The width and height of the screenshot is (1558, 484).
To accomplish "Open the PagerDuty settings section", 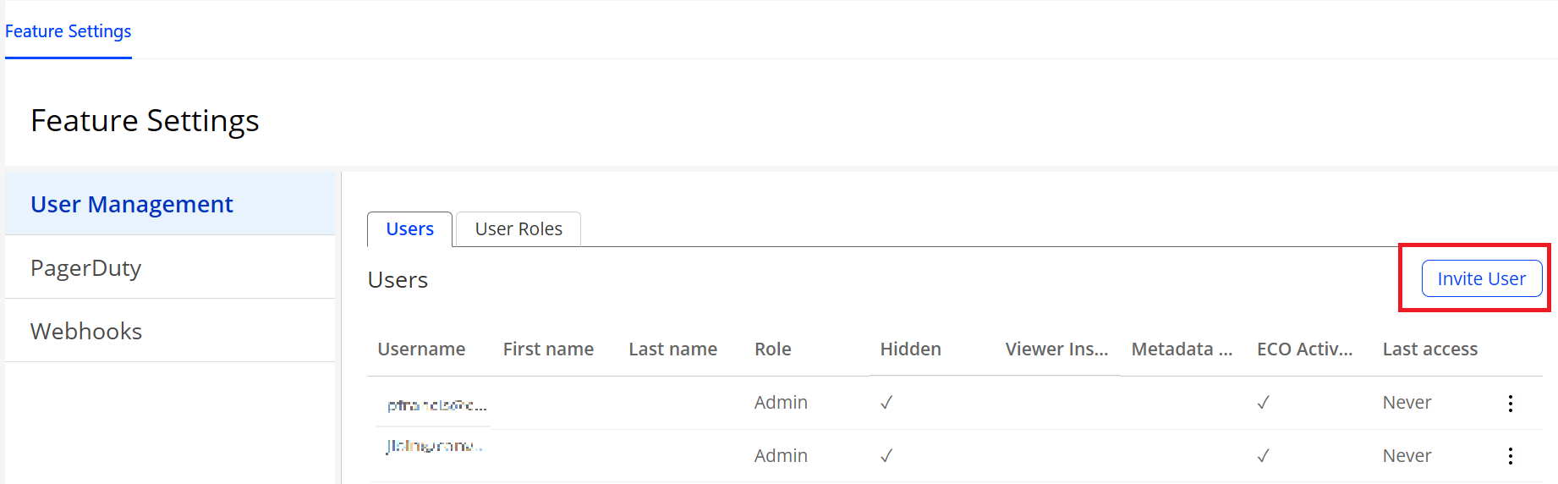I will (86, 268).
